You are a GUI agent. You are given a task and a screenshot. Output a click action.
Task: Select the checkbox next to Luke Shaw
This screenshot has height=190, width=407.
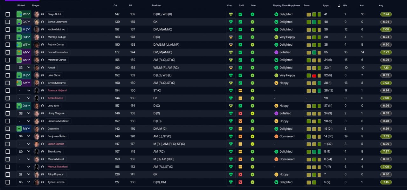point(8,75)
